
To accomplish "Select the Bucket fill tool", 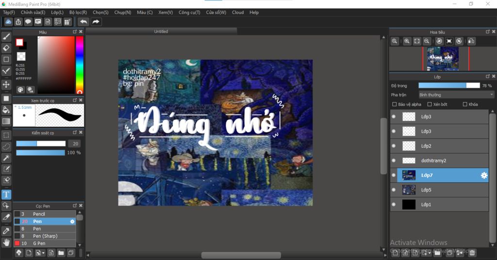I will [6, 110].
